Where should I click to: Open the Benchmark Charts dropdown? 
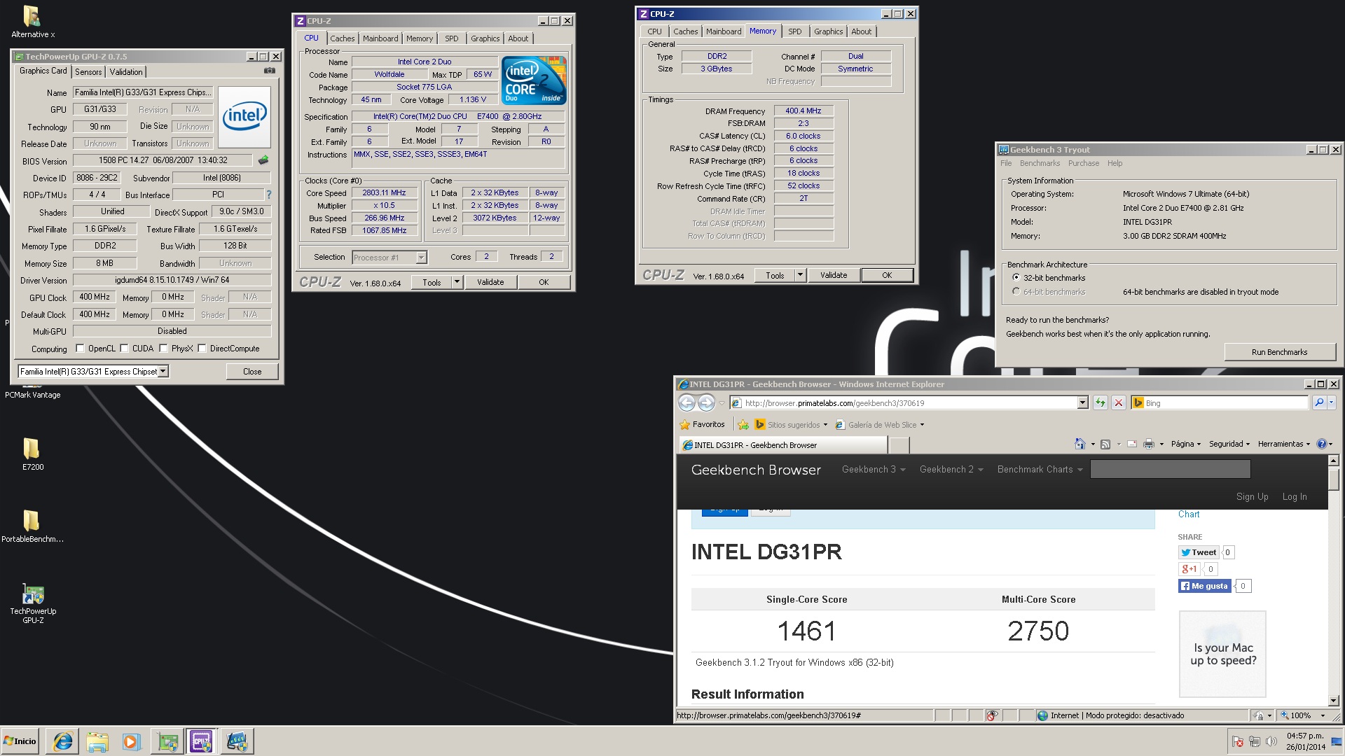[1040, 470]
